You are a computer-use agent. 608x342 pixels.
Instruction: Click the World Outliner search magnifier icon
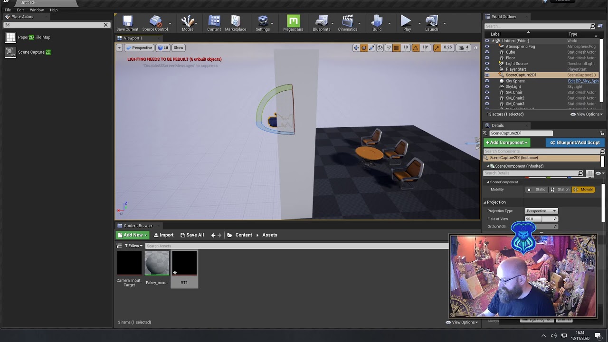tap(592, 26)
